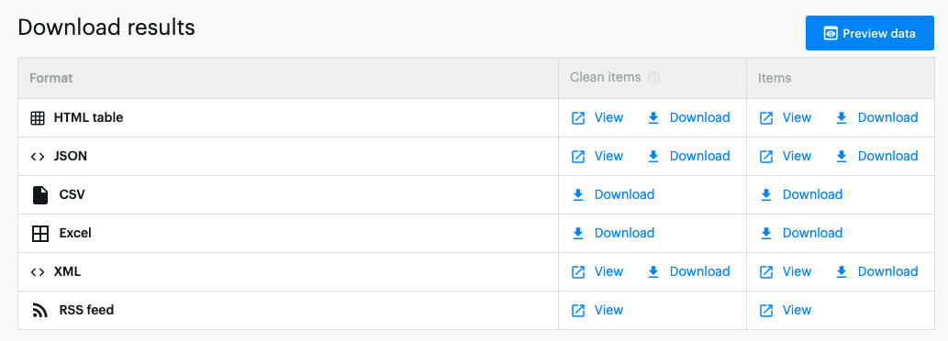The height and width of the screenshot is (341, 948).
Task: Click the RSS feed icon
Action: click(39, 311)
